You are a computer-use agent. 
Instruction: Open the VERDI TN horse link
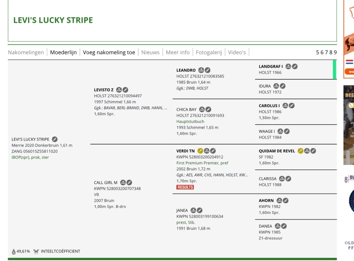coord(186,151)
